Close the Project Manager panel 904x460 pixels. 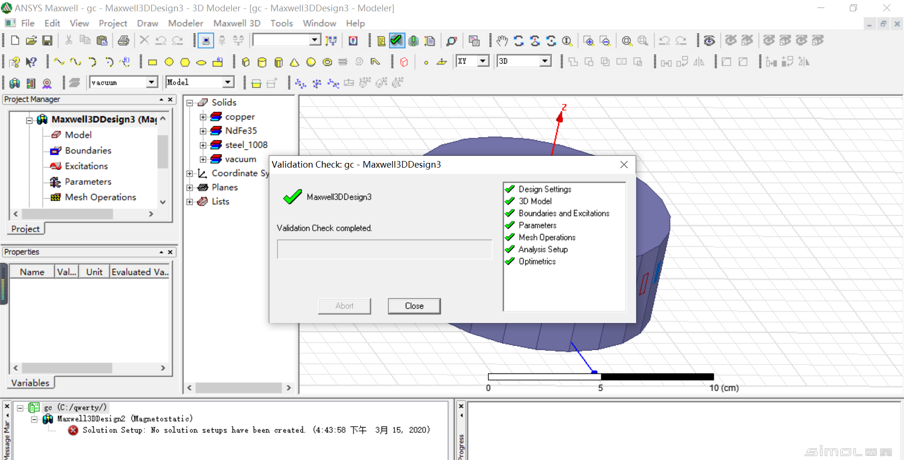coord(170,99)
